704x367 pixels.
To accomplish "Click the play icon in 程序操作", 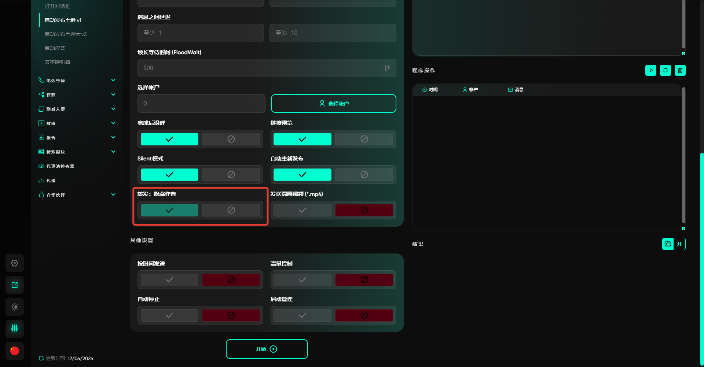I will click(x=650, y=70).
